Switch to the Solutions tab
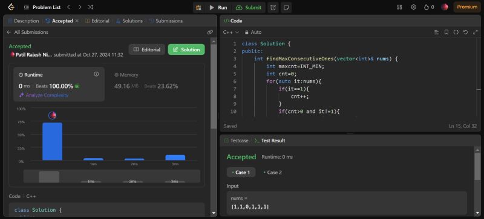The image size is (484, 219). (129, 21)
